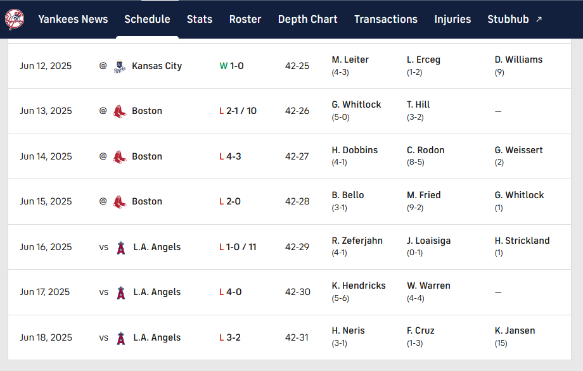Click the Angels logo for Jun 18
Image resolution: width=583 pixels, height=371 pixels.
click(120, 338)
